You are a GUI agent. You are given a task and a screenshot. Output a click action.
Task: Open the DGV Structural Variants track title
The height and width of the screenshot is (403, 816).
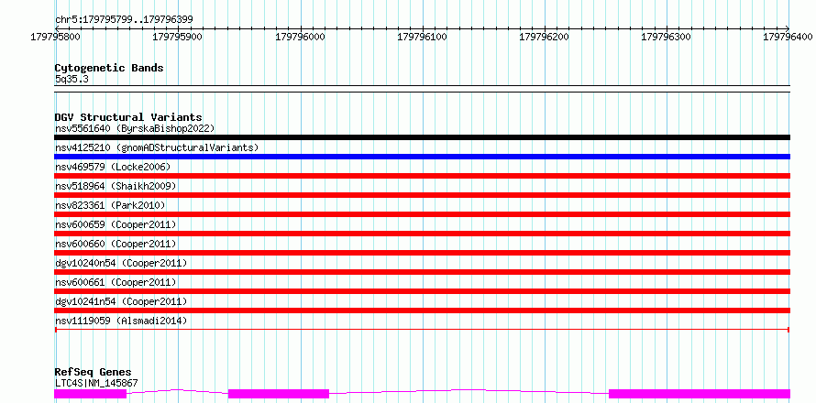point(128,117)
